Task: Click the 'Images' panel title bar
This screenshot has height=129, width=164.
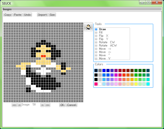Action: coord(82,9)
